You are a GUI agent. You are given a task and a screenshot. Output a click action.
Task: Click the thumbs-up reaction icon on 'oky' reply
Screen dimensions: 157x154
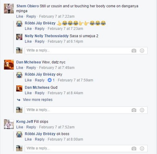click(x=50, y=80)
